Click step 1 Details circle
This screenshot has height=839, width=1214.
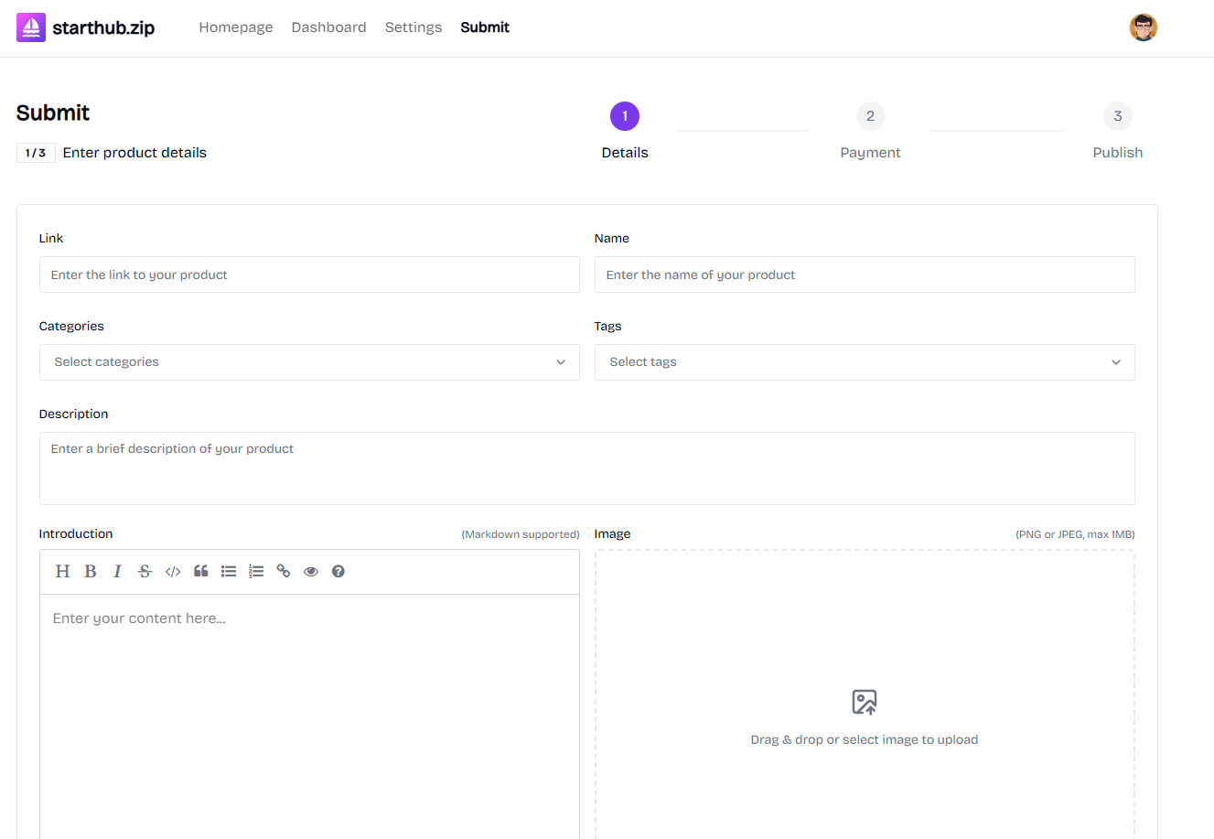pyautogui.click(x=625, y=116)
